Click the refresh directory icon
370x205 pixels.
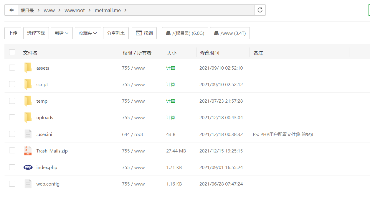[260, 10]
